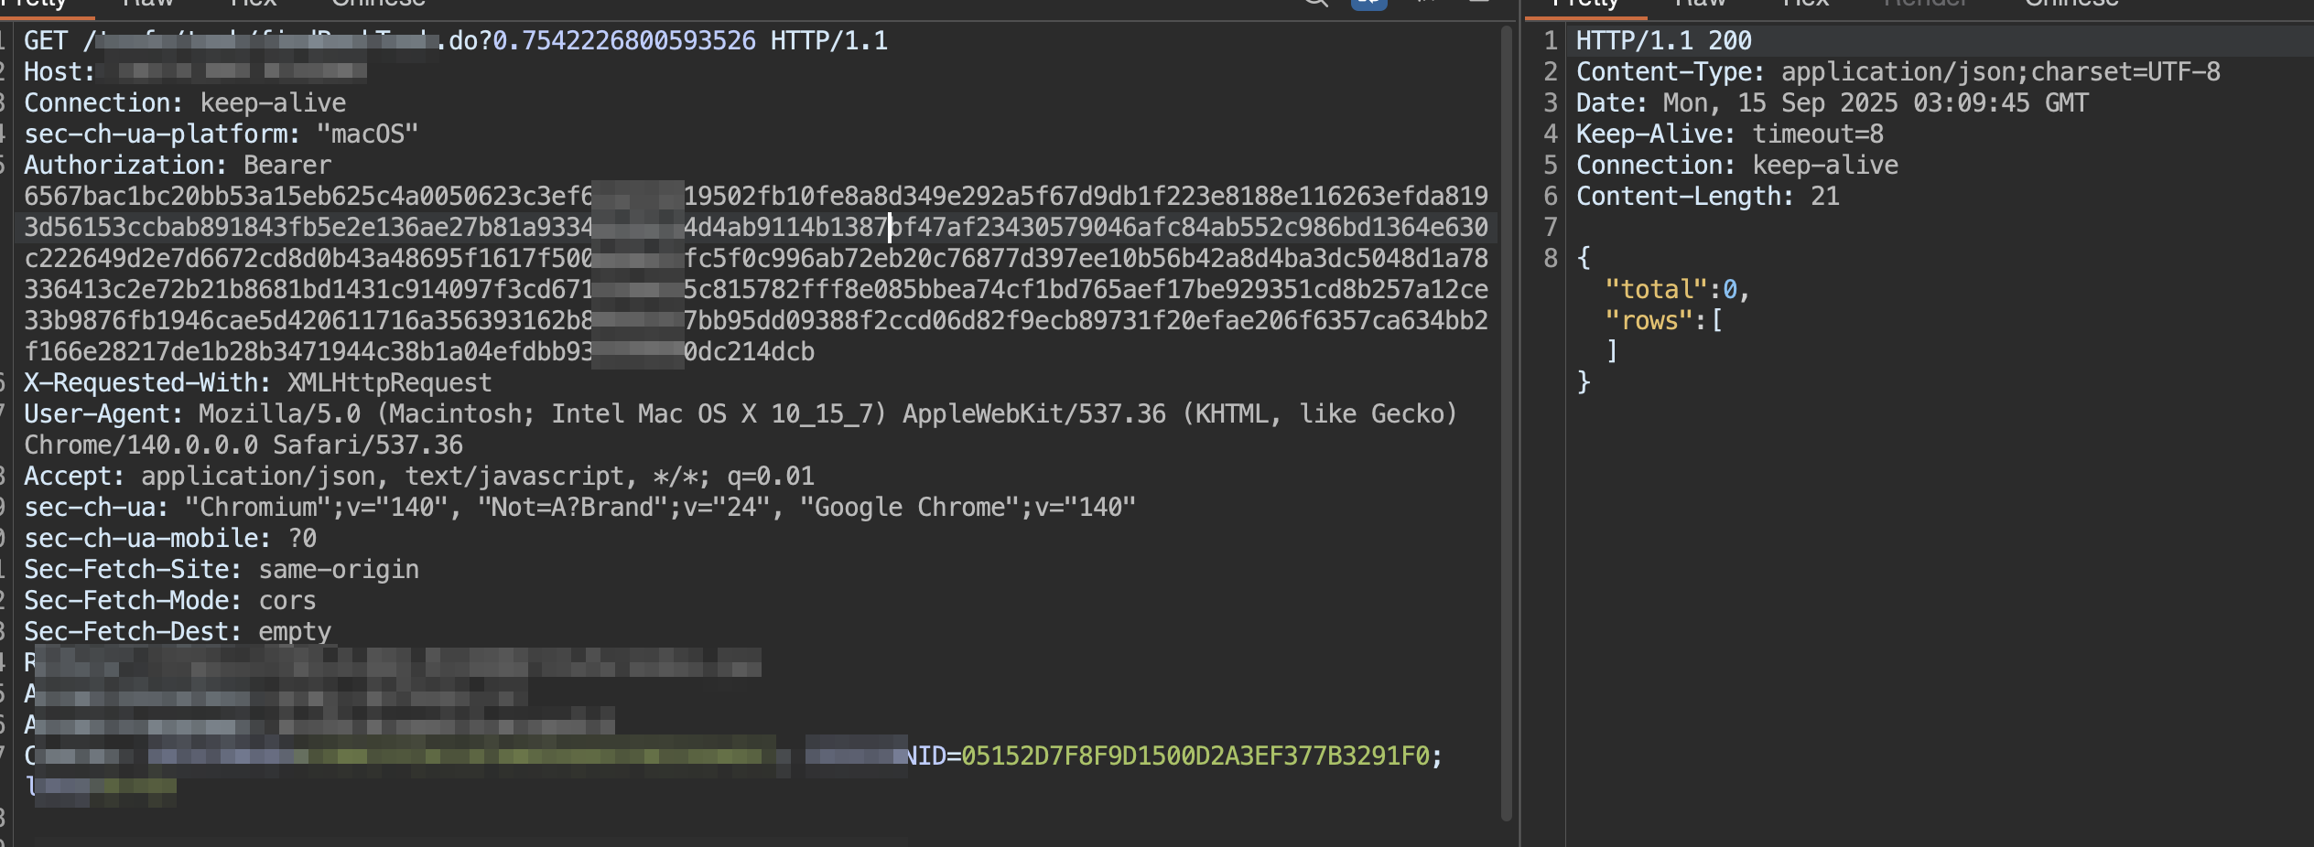
Task: Switch to request Raw tab
Action: [147, 4]
